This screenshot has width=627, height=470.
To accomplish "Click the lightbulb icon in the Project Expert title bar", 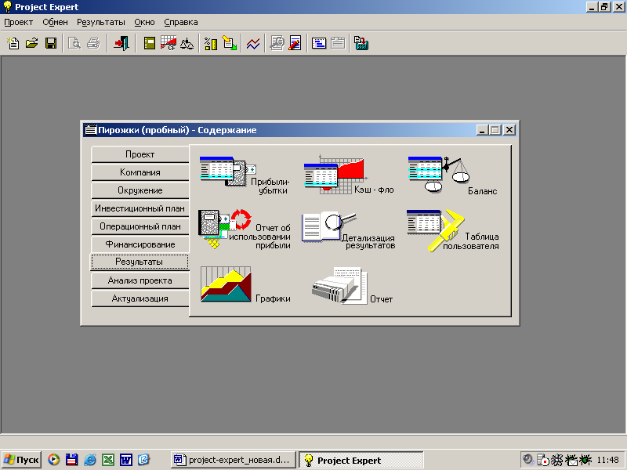I will 7,7.
